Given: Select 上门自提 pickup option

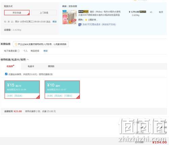Looking at the screenshot, I should pyautogui.click(x=44, y=13).
